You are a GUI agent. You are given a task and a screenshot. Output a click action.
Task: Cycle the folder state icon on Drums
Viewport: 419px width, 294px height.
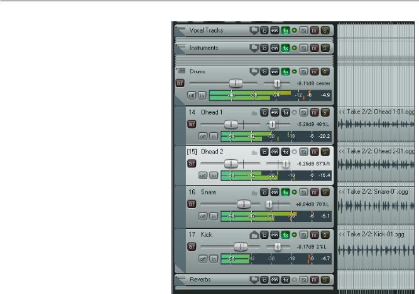[254, 71]
